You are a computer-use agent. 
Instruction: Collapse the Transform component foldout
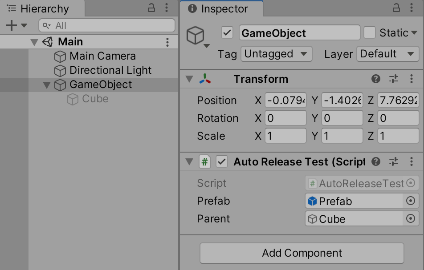pyautogui.click(x=189, y=79)
